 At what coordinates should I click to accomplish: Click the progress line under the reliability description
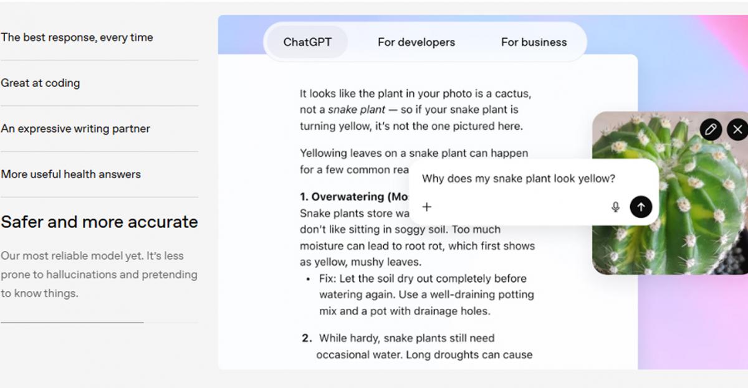point(72,323)
